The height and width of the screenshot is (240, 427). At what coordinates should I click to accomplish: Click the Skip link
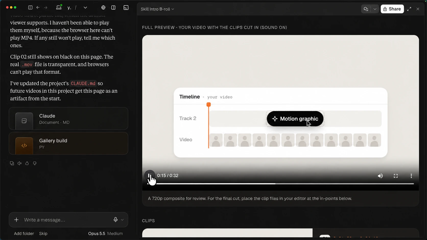43,233
